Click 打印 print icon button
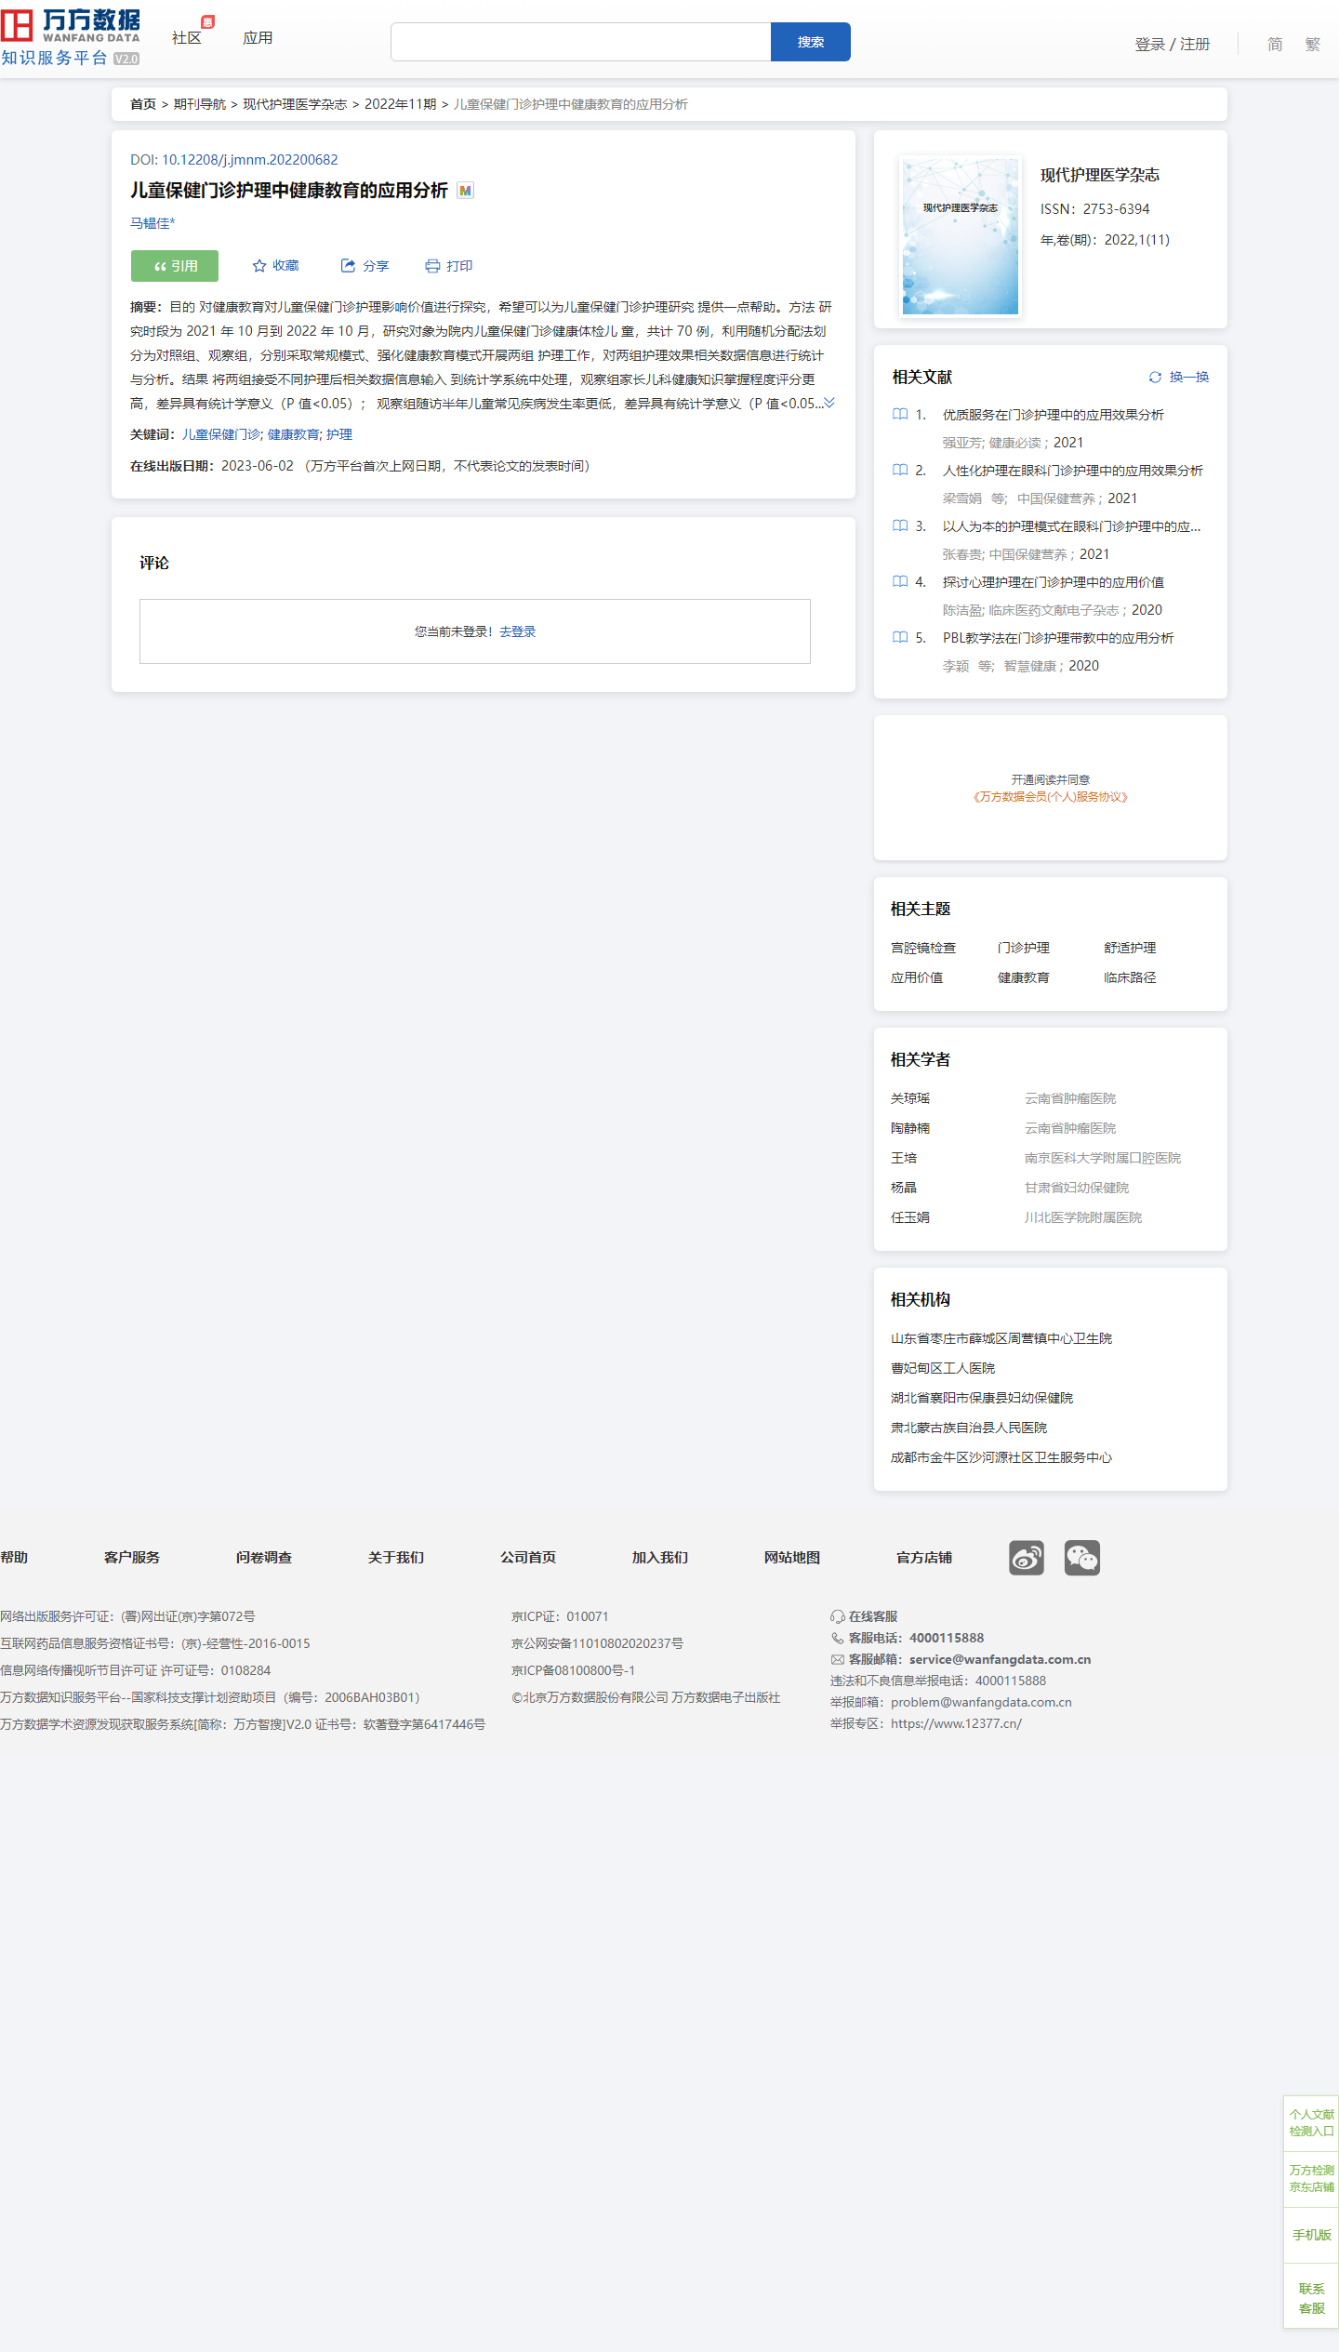 click(449, 266)
